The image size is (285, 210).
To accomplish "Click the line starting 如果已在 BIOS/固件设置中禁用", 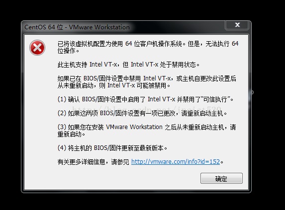I will pos(147,78).
